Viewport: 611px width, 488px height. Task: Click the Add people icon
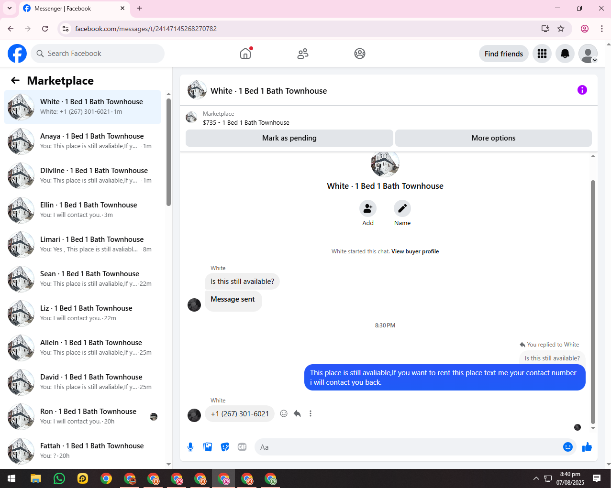tap(368, 208)
